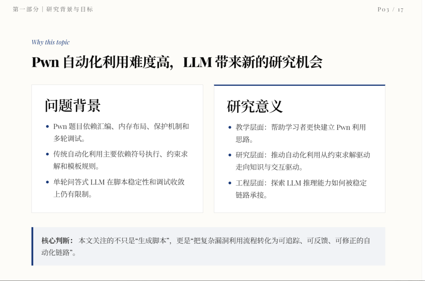Click the blue bar beside 核心判断 box
425x281 pixels.
32,246
